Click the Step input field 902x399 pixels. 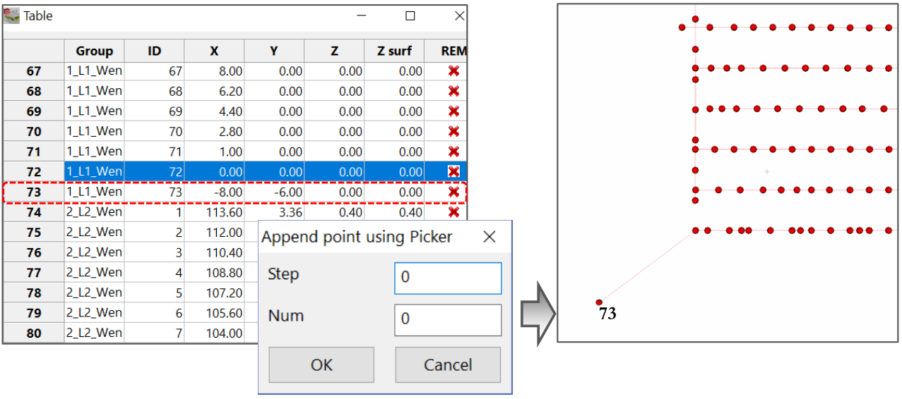448,278
